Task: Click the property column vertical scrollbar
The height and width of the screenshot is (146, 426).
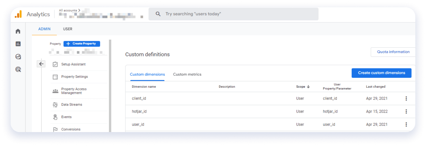Action: point(110,86)
